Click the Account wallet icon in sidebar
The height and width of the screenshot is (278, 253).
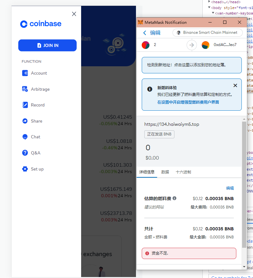pos(25,73)
